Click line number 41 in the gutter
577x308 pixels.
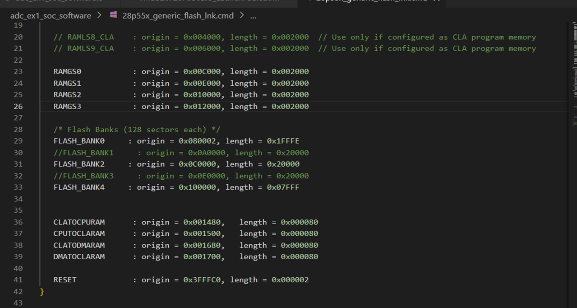18,280
